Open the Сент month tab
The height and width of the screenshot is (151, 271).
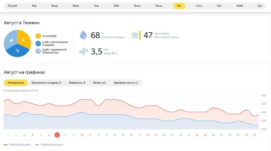(199, 6)
